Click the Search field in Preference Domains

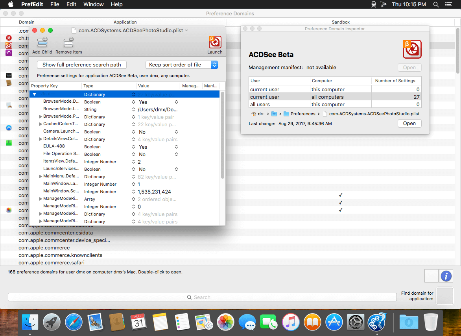click(x=202, y=297)
